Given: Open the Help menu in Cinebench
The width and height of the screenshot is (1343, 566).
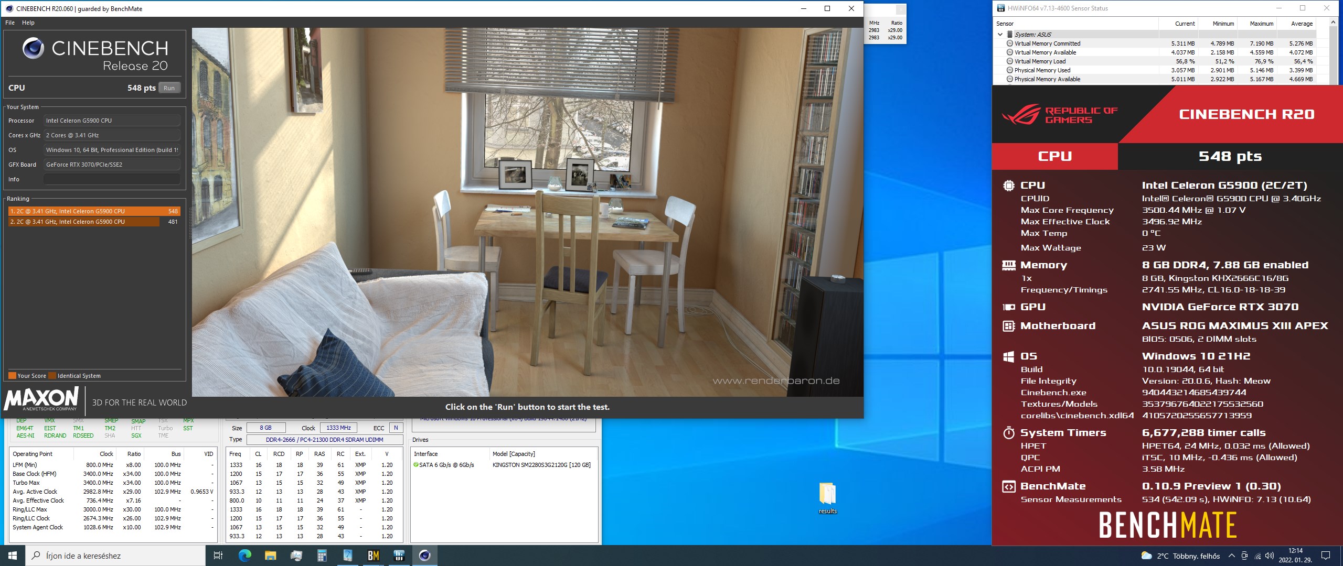Looking at the screenshot, I should (28, 23).
